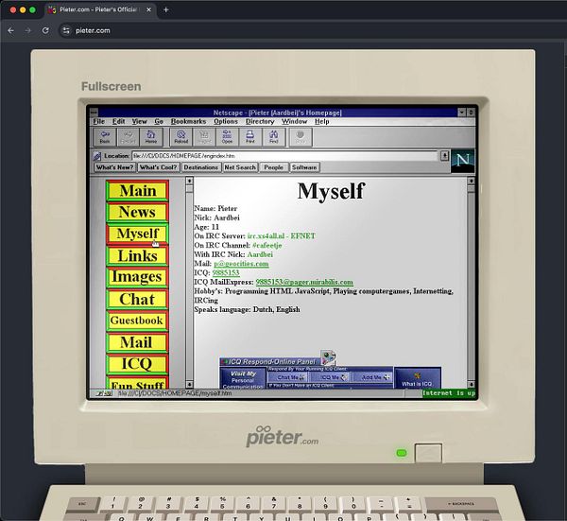Click the Netscape Forward toolbar button
Screen dimensions: 567x521
tap(128, 137)
